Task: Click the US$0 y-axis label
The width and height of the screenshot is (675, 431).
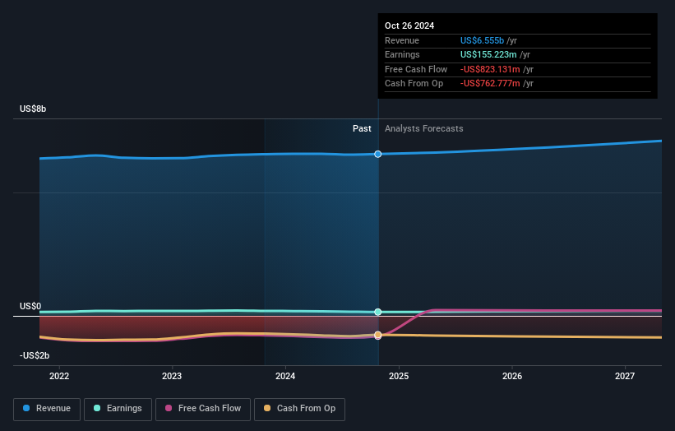Action: point(30,306)
